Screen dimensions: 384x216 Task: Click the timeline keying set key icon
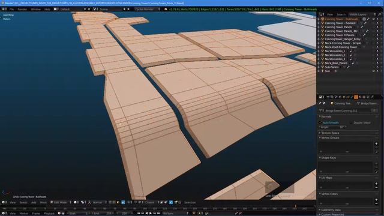click(206, 214)
